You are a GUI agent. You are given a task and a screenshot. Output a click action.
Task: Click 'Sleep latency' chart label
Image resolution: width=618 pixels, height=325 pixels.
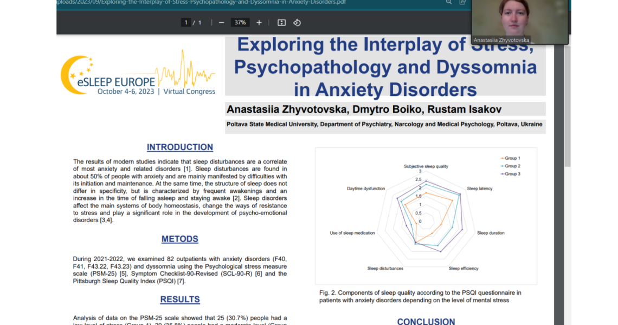(479, 188)
